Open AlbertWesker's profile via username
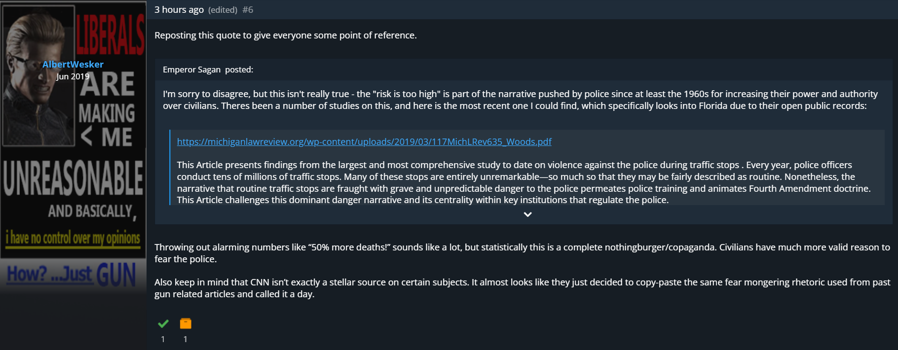The image size is (898, 350). pos(73,64)
